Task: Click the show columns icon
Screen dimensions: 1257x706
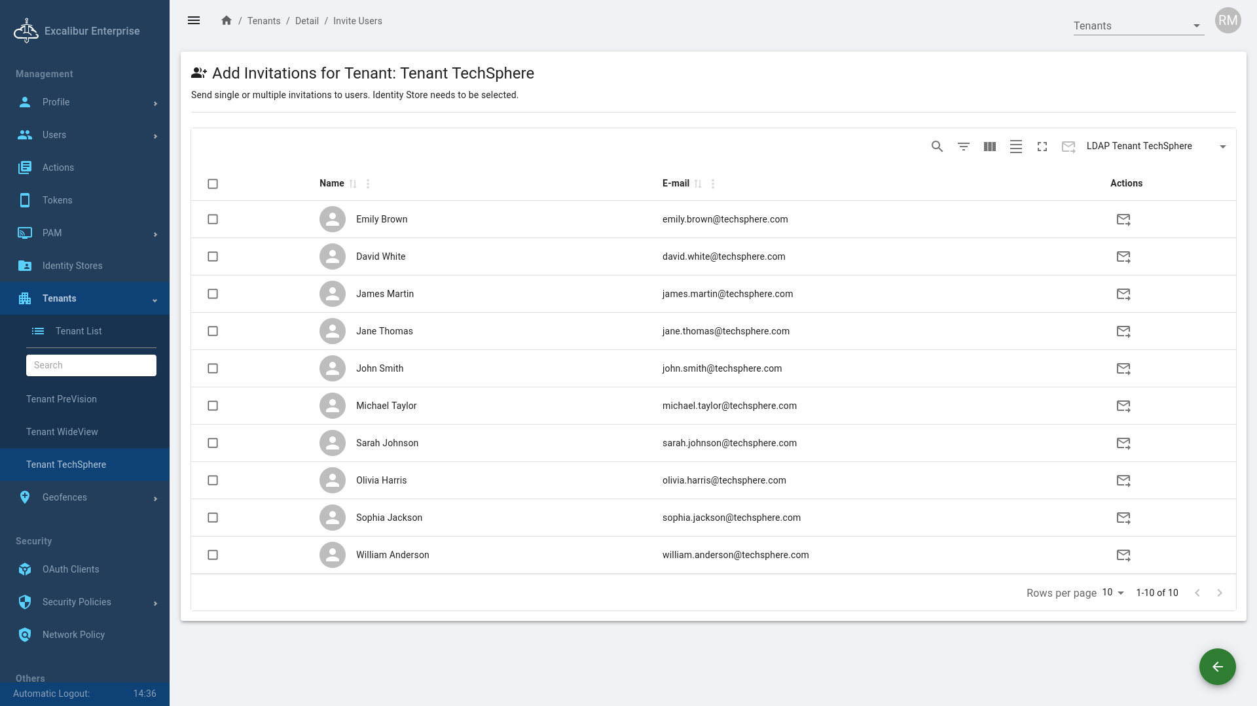Action: (x=989, y=147)
